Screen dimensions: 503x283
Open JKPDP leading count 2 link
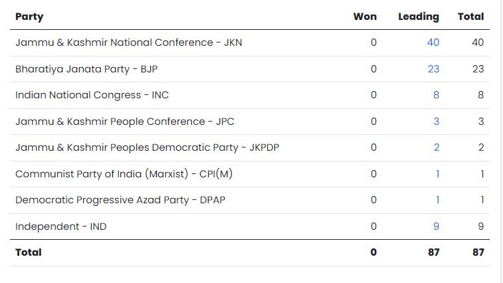[436, 147]
